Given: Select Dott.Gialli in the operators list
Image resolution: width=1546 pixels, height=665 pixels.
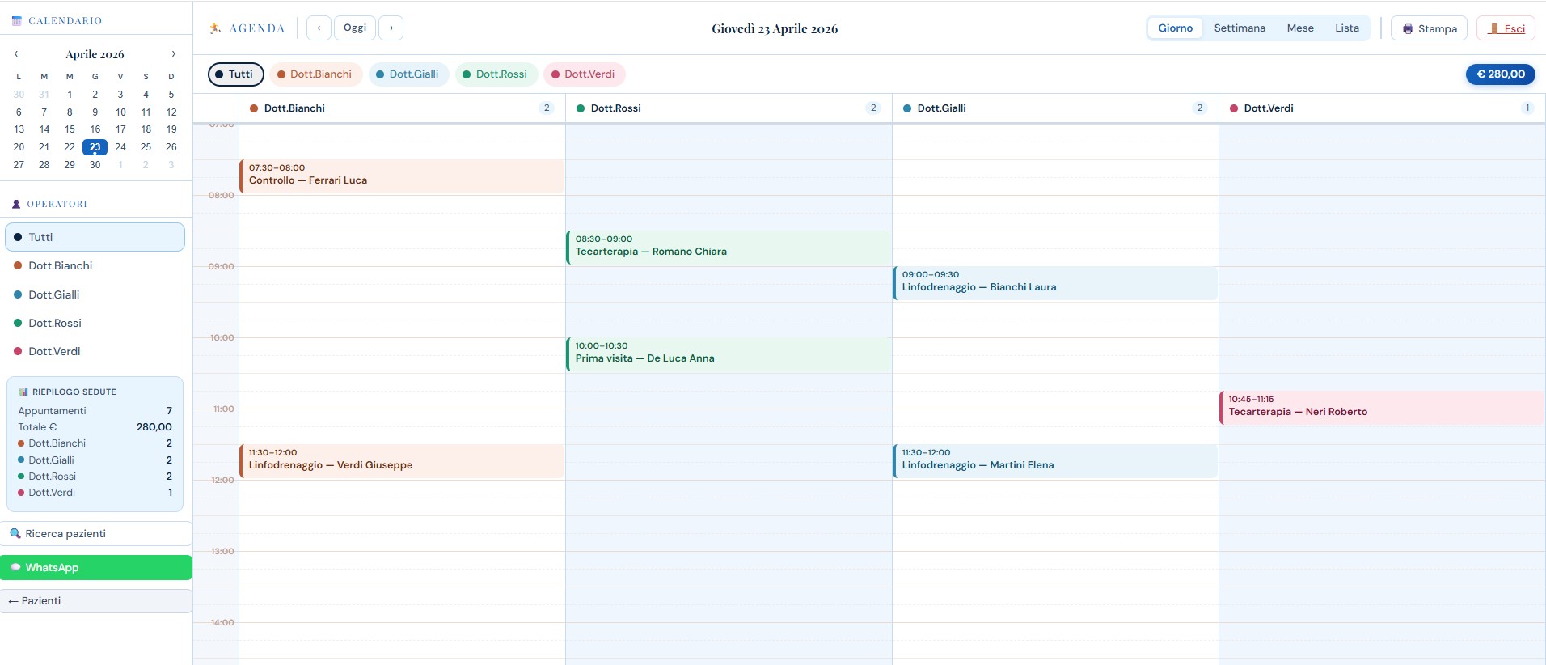Looking at the screenshot, I should [x=95, y=294].
